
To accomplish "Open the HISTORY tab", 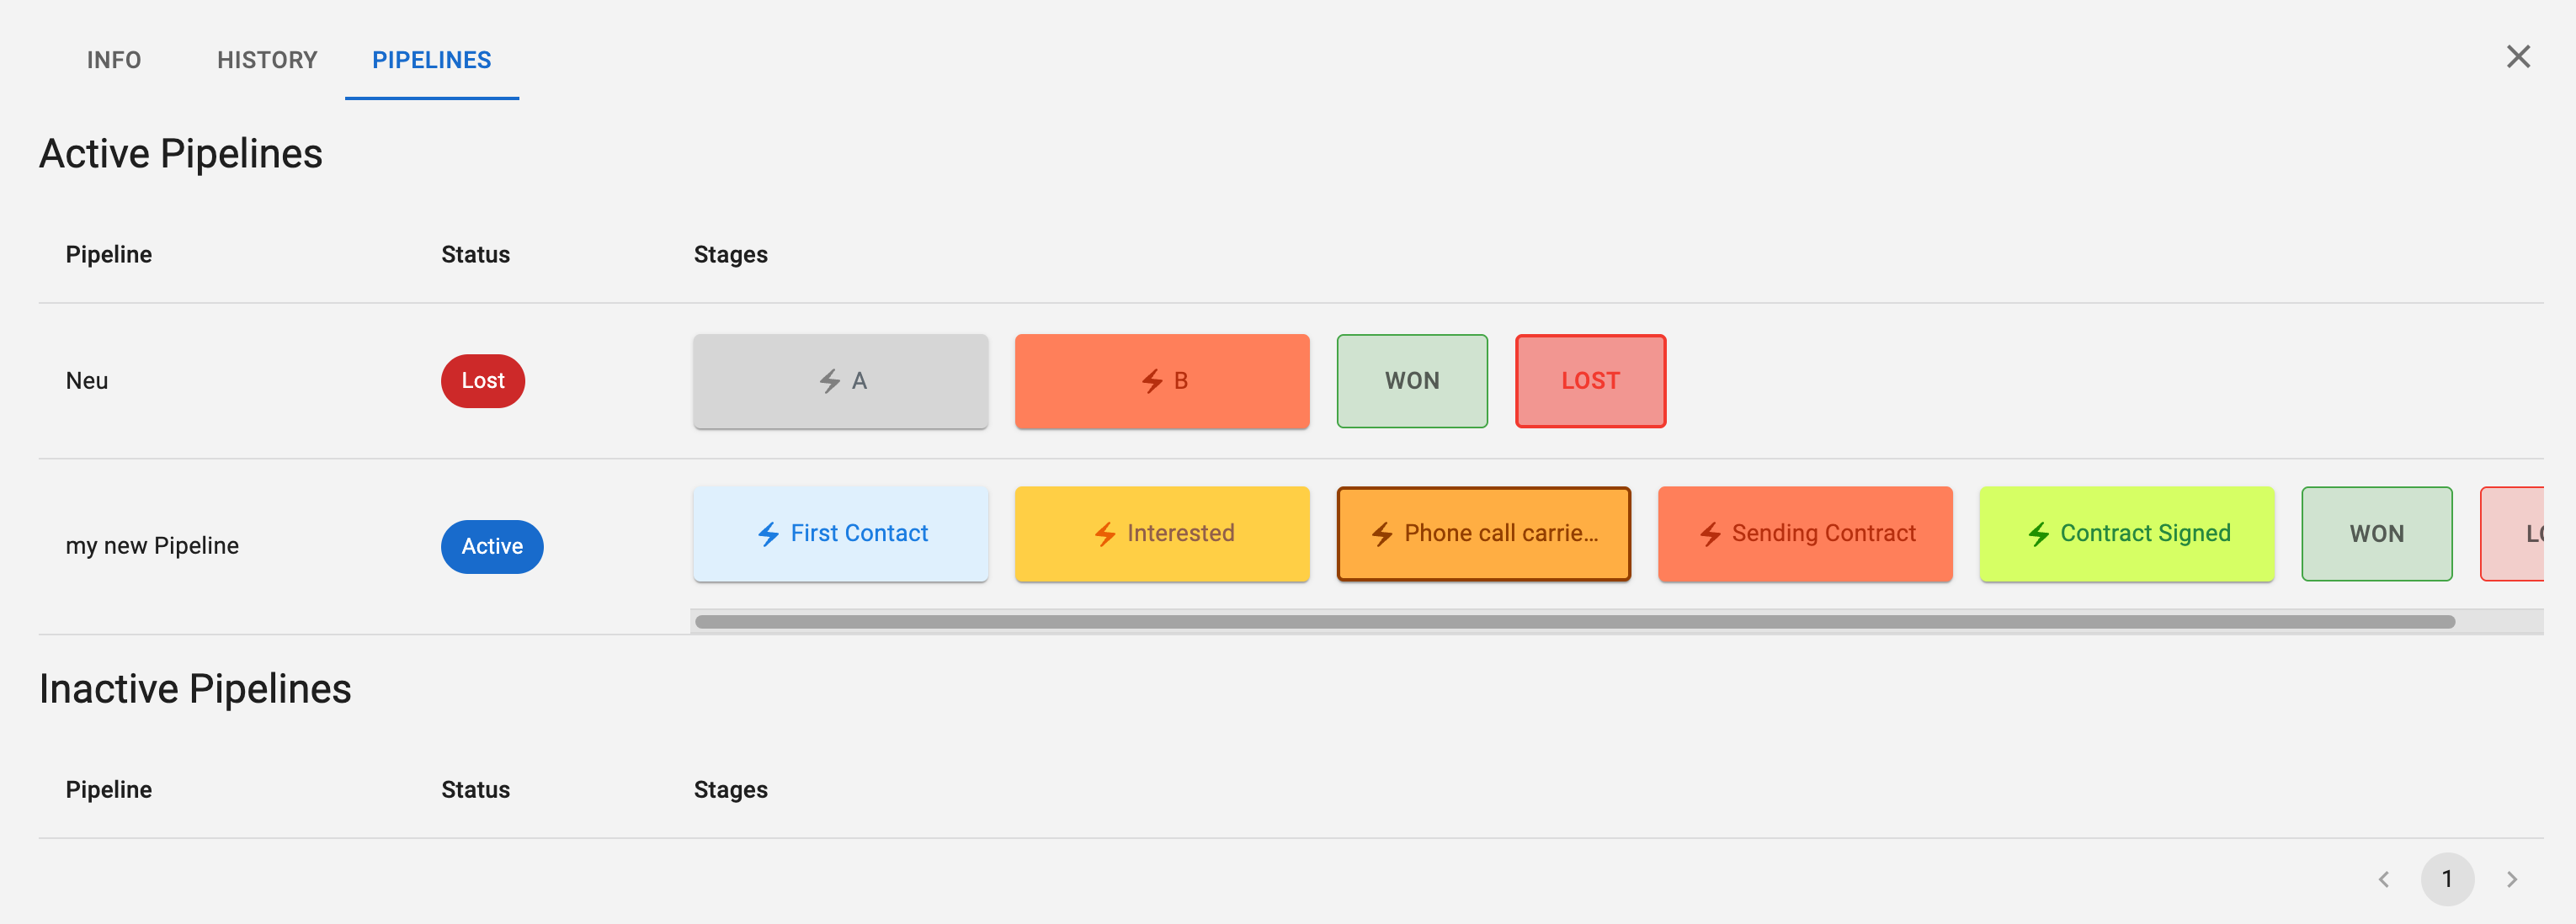I will 267,60.
